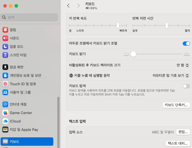Open the 인터넷 계정 at-sign icon
The height and width of the screenshot is (148, 192).
(5, 104)
